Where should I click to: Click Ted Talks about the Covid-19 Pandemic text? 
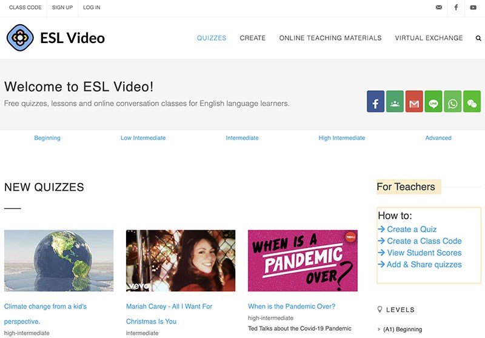pos(299,328)
